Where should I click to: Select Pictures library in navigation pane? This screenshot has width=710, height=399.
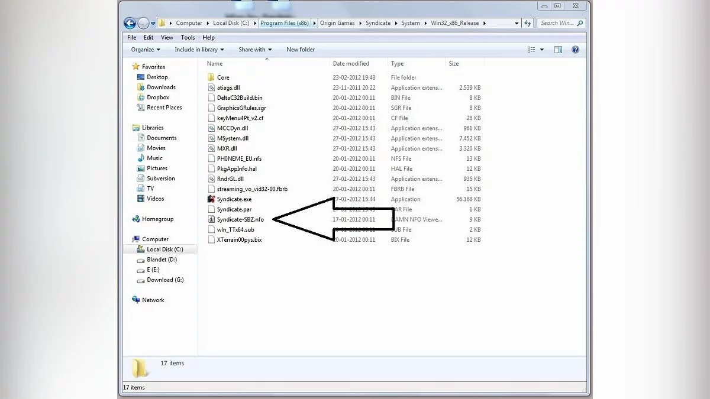157,168
